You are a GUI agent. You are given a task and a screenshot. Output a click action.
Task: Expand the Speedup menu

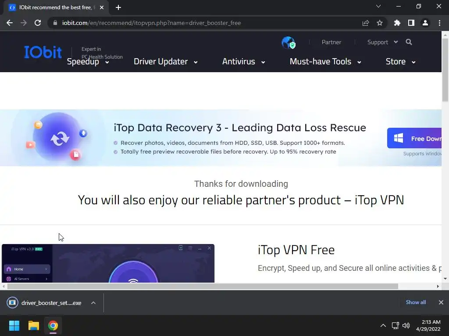88,62
